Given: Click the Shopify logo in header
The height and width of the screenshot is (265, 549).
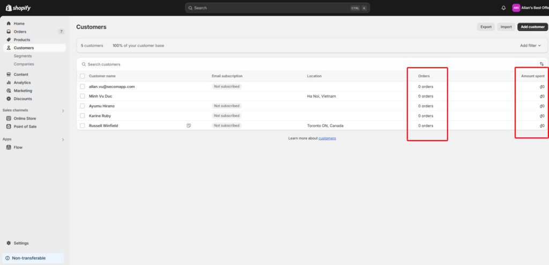Looking at the screenshot, I should coord(17,8).
